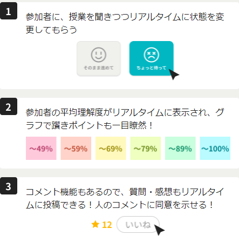Click the いいね like button

click(138, 225)
